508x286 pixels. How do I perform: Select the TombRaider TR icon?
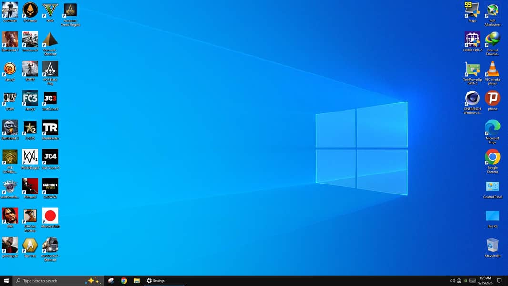(50, 128)
